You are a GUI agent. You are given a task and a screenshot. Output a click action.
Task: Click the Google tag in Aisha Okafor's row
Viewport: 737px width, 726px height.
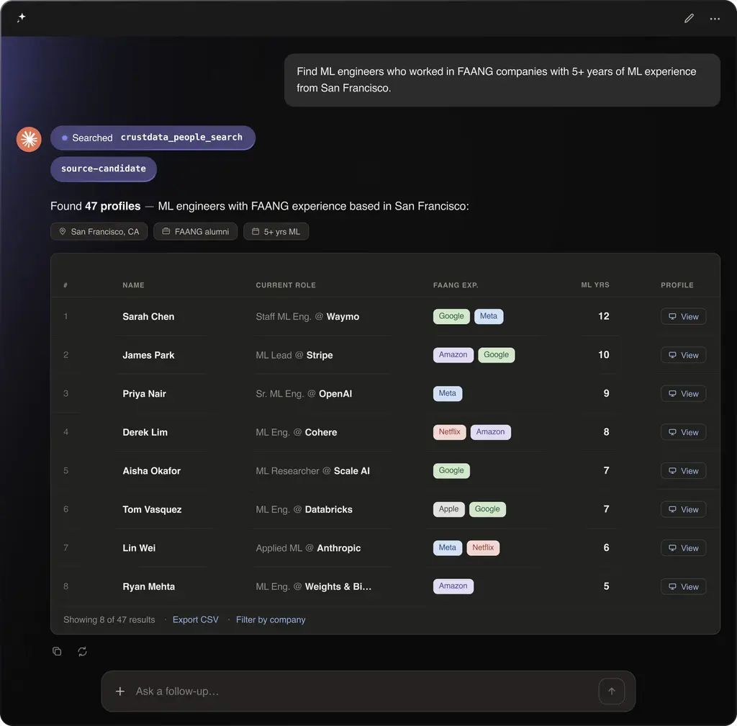[x=451, y=471]
